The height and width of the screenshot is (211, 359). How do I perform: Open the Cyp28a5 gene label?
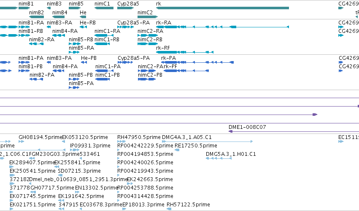[x=128, y=4]
